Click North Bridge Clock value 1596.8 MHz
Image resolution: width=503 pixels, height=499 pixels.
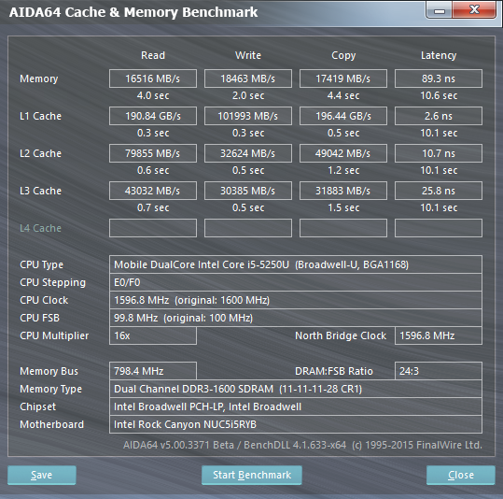click(x=439, y=335)
